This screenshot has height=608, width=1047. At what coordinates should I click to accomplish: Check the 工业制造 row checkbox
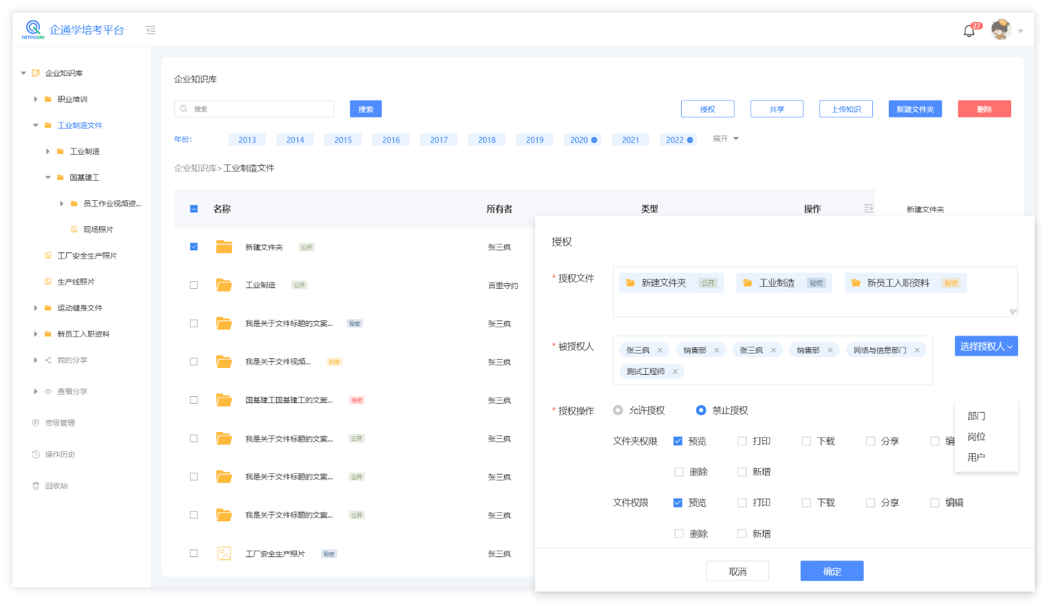[194, 285]
